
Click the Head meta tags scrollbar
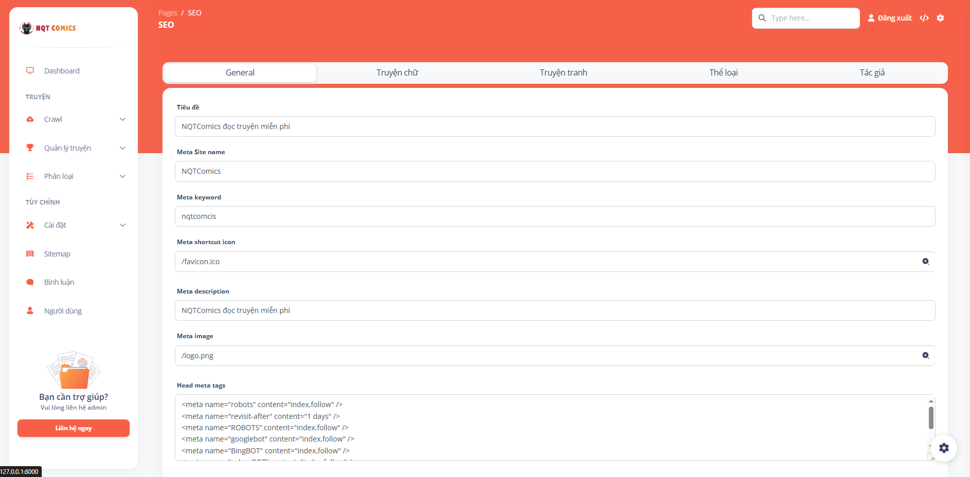[x=930, y=418]
